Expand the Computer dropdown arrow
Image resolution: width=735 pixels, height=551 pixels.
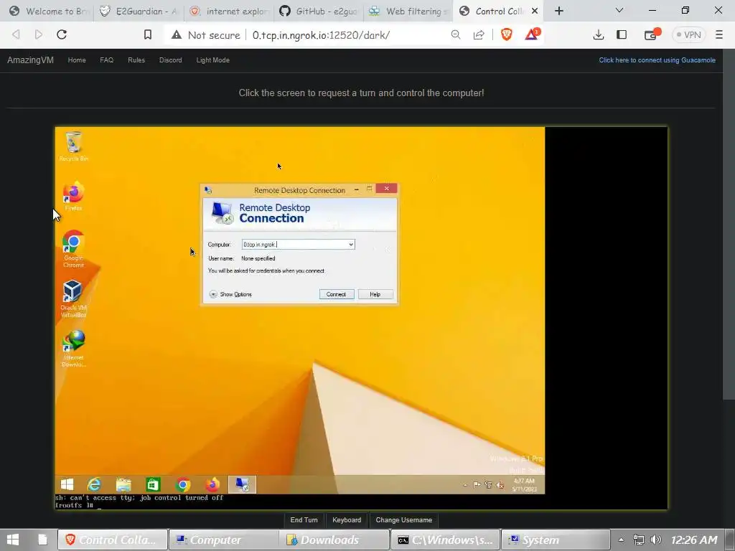[350, 244]
